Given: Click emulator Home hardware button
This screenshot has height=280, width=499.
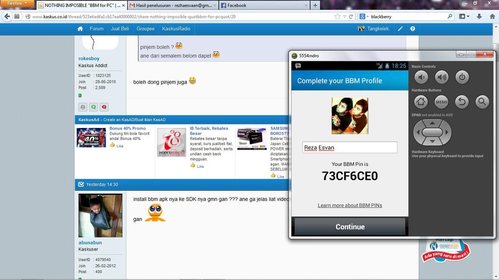Looking at the screenshot, I should click(x=421, y=102).
